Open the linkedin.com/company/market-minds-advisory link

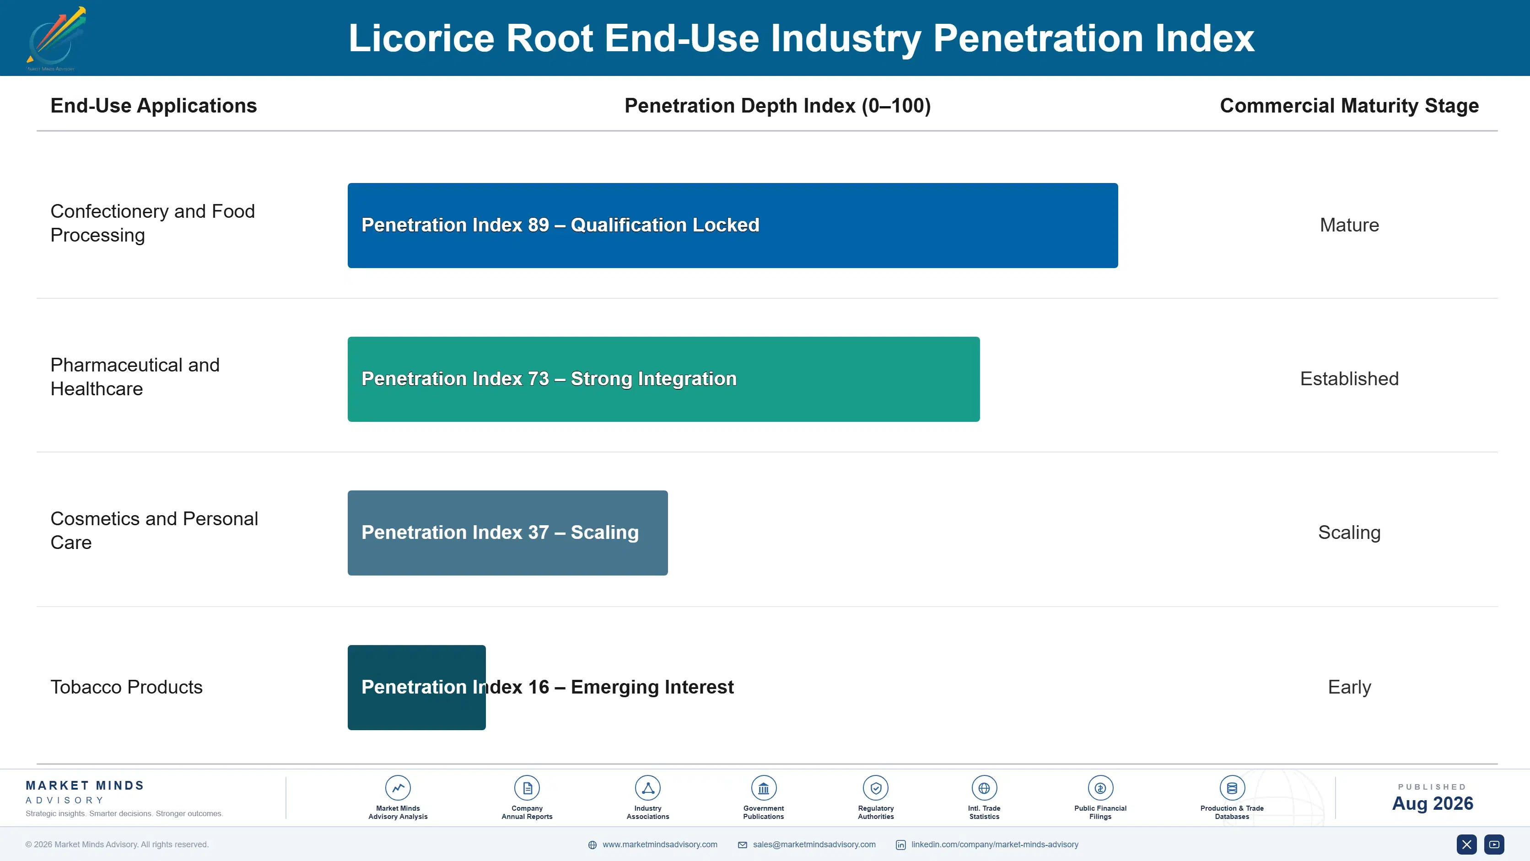[x=995, y=845]
